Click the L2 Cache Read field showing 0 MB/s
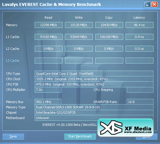160x144 pixels. [49, 49]
